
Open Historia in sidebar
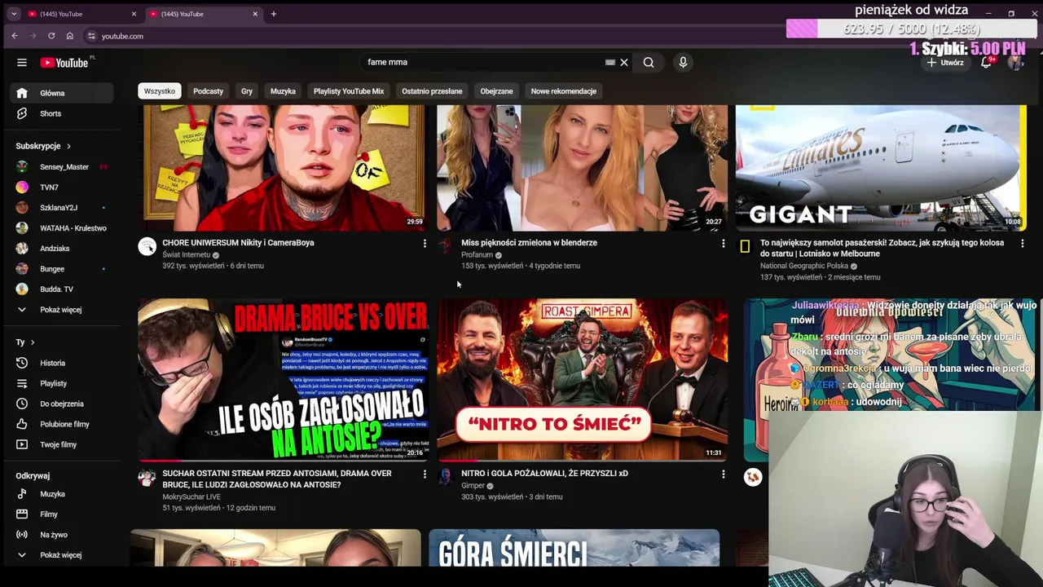[x=61, y=363]
